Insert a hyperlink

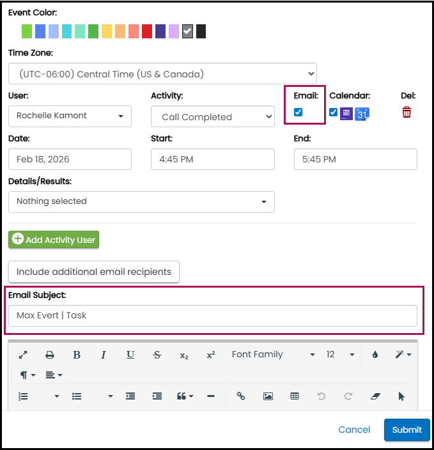(241, 396)
